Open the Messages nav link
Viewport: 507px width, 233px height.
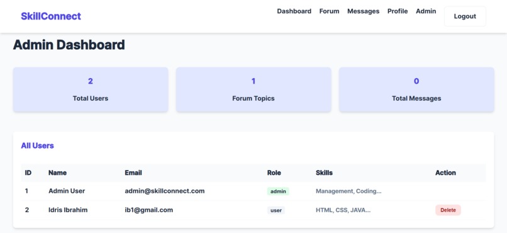(x=363, y=11)
